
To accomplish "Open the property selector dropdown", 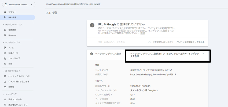I will (19, 4).
